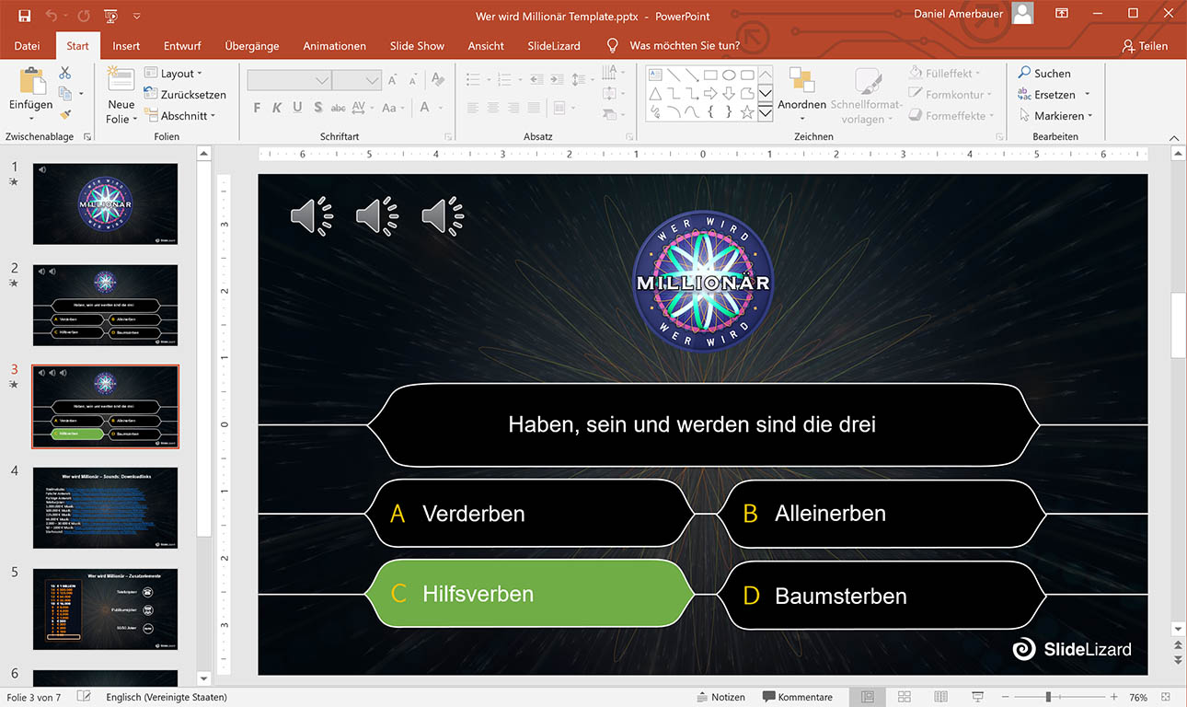Screen dimensions: 1187x707
Task: Toggle justified text alignment
Action: [x=534, y=108]
